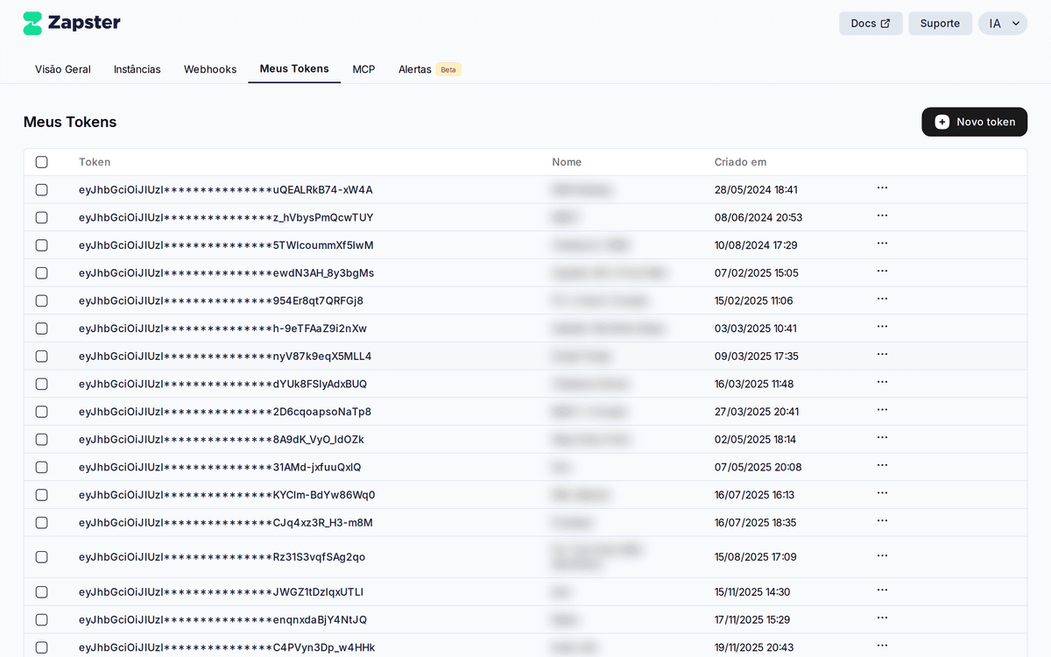Check the first token row checkbox
Viewport: 1051px width, 657px height.
point(41,189)
